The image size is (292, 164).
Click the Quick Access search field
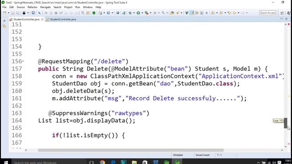click(x=268, y=13)
